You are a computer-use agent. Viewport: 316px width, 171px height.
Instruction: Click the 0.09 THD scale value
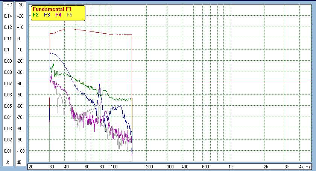click(x=8, y=61)
